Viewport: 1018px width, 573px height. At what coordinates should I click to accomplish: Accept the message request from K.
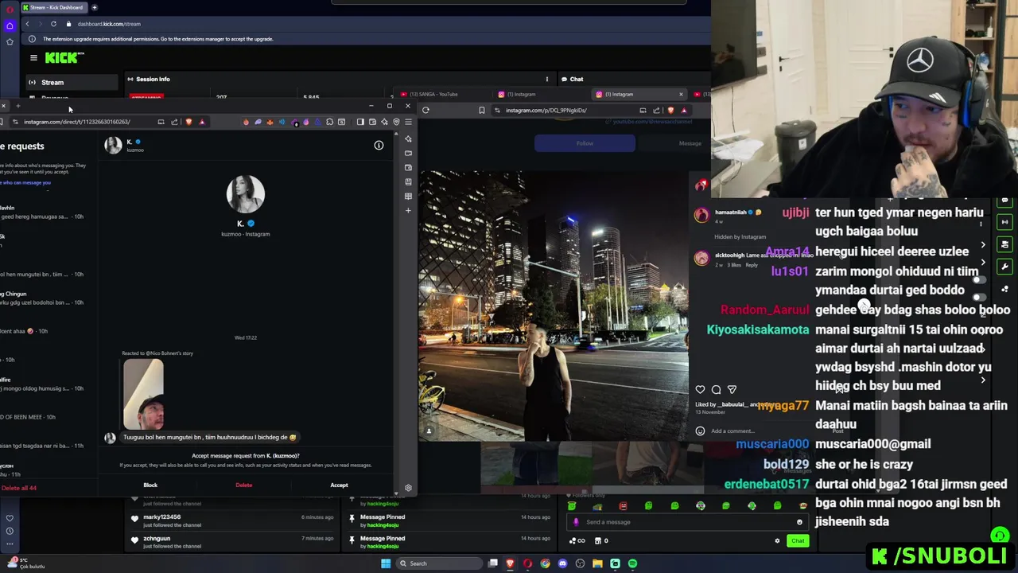point(339,485)
